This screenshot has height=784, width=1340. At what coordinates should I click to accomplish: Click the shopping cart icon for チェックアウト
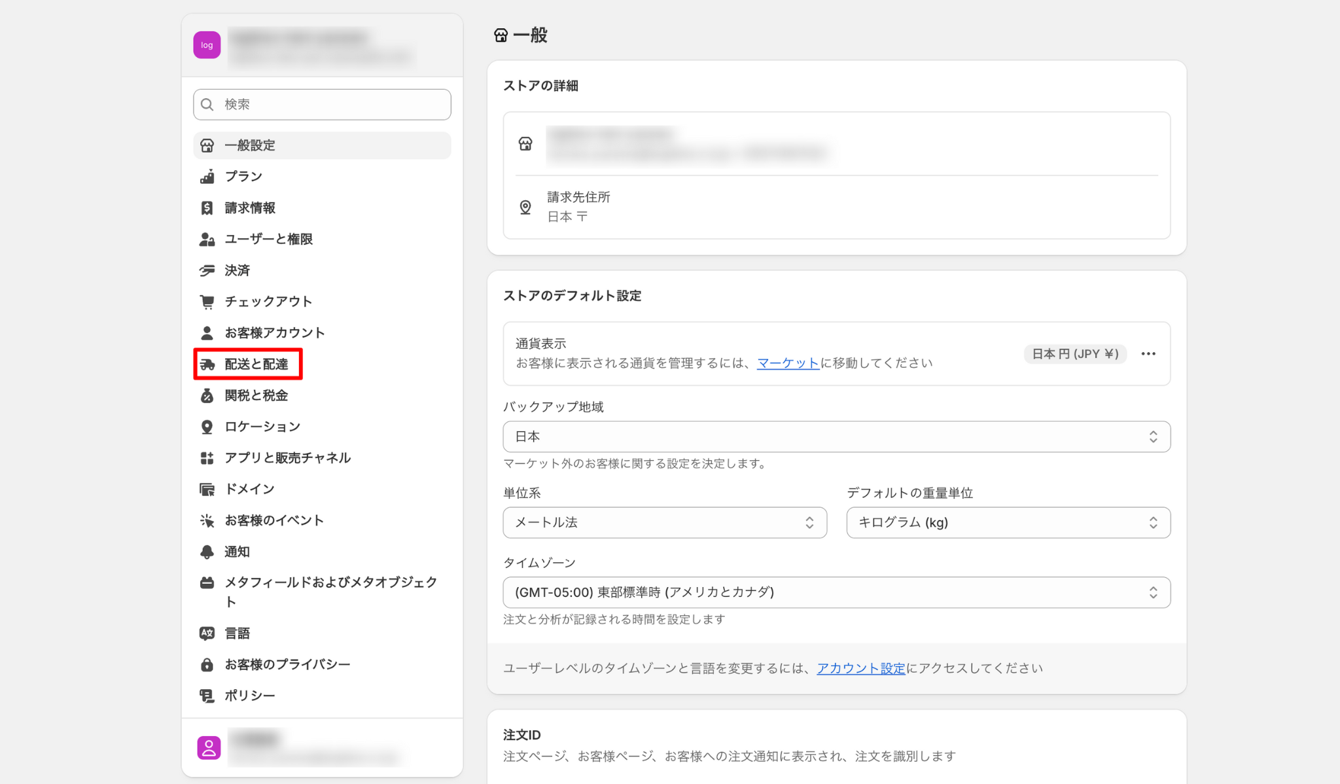point(207,302)
